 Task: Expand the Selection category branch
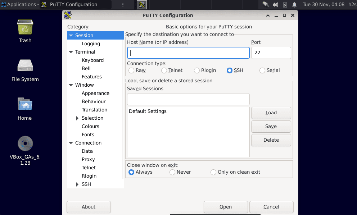point(77,118)
